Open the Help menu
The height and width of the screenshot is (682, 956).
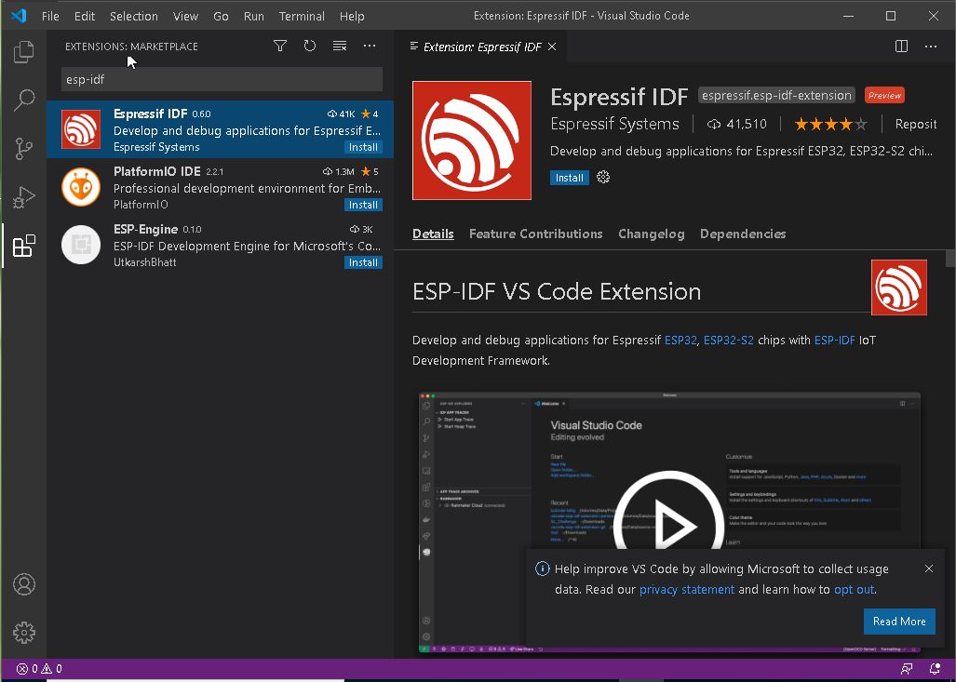pos(352,16)
